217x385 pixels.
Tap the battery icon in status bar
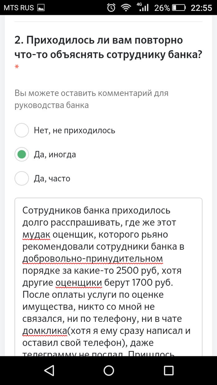point(179,8)
